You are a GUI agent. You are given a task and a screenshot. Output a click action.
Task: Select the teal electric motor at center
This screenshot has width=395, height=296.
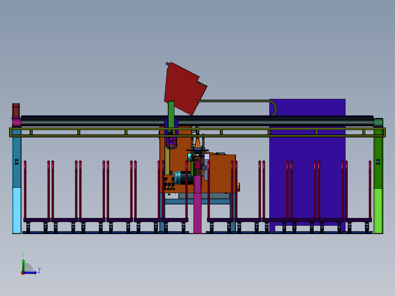click(x=183, y=178)
